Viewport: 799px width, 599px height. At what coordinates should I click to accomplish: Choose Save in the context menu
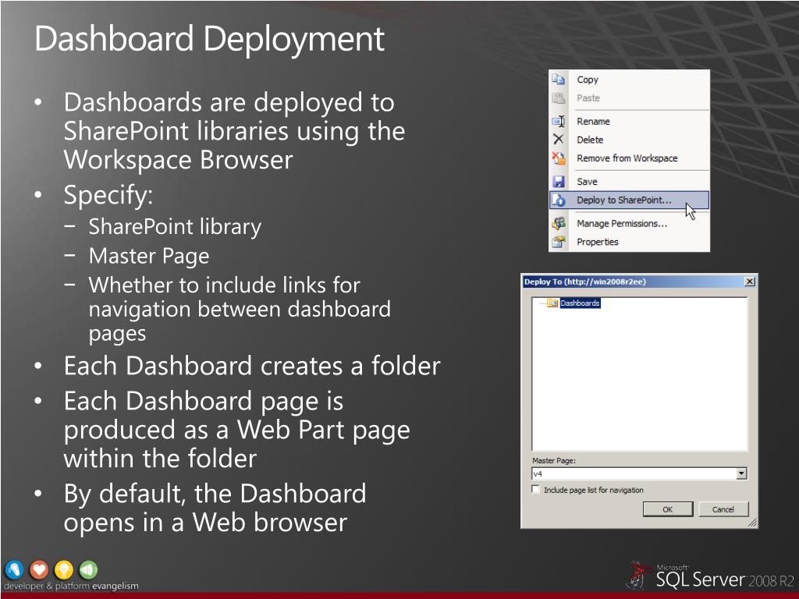(630, 181)
